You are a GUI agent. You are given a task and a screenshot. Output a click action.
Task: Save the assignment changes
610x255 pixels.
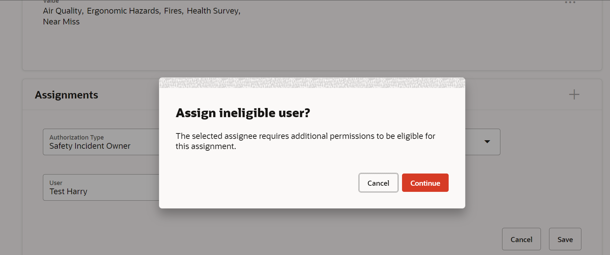(565, 239)
